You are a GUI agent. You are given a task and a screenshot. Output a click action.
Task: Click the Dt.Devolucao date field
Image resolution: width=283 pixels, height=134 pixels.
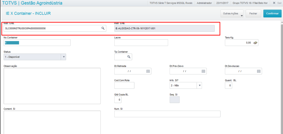click(x=243, y=71)
